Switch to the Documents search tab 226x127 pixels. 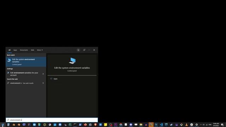[x=24, y=50]
